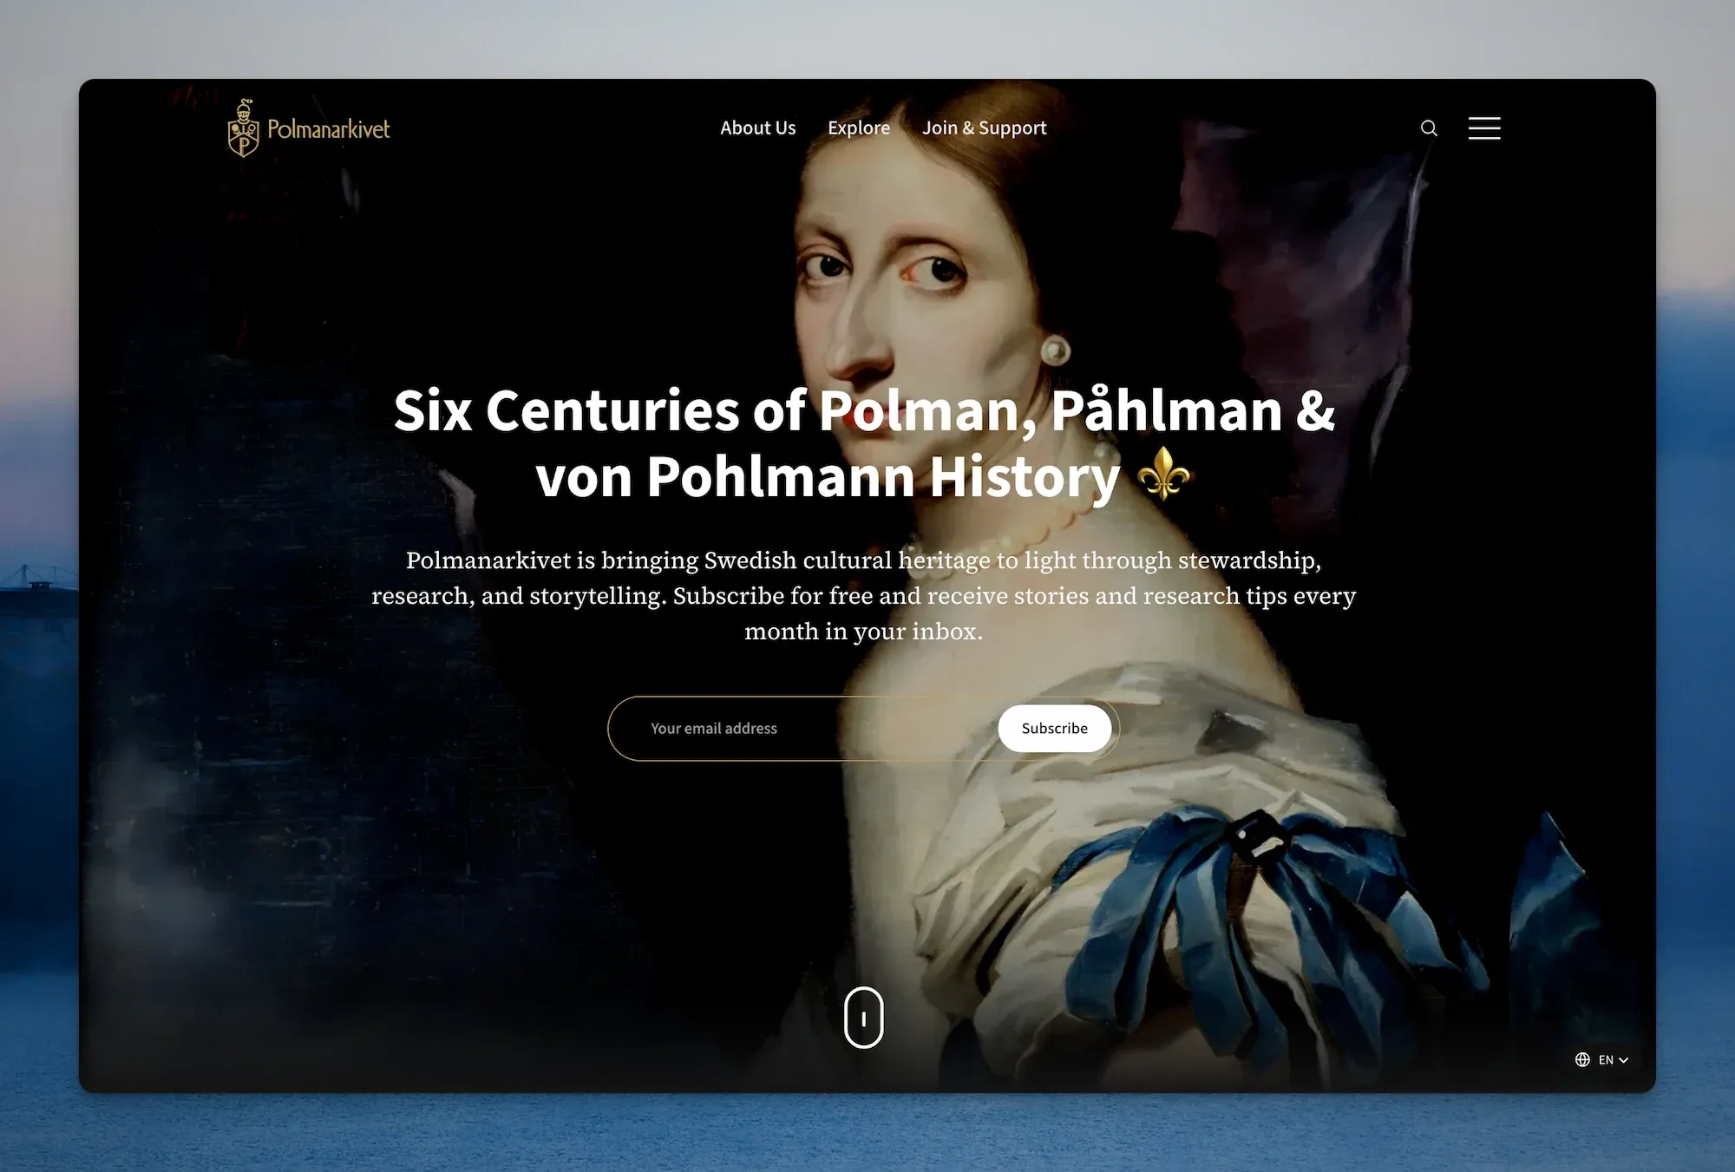Select the EN language label
This screenshot has height=1172, width=1735.
click(1606, 1060)
